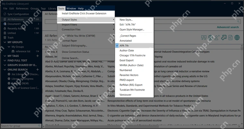Click the Find Full Text document-search icon
This screenshot has height=129, width=244.
pyautogui.click(x=230, y=38)
